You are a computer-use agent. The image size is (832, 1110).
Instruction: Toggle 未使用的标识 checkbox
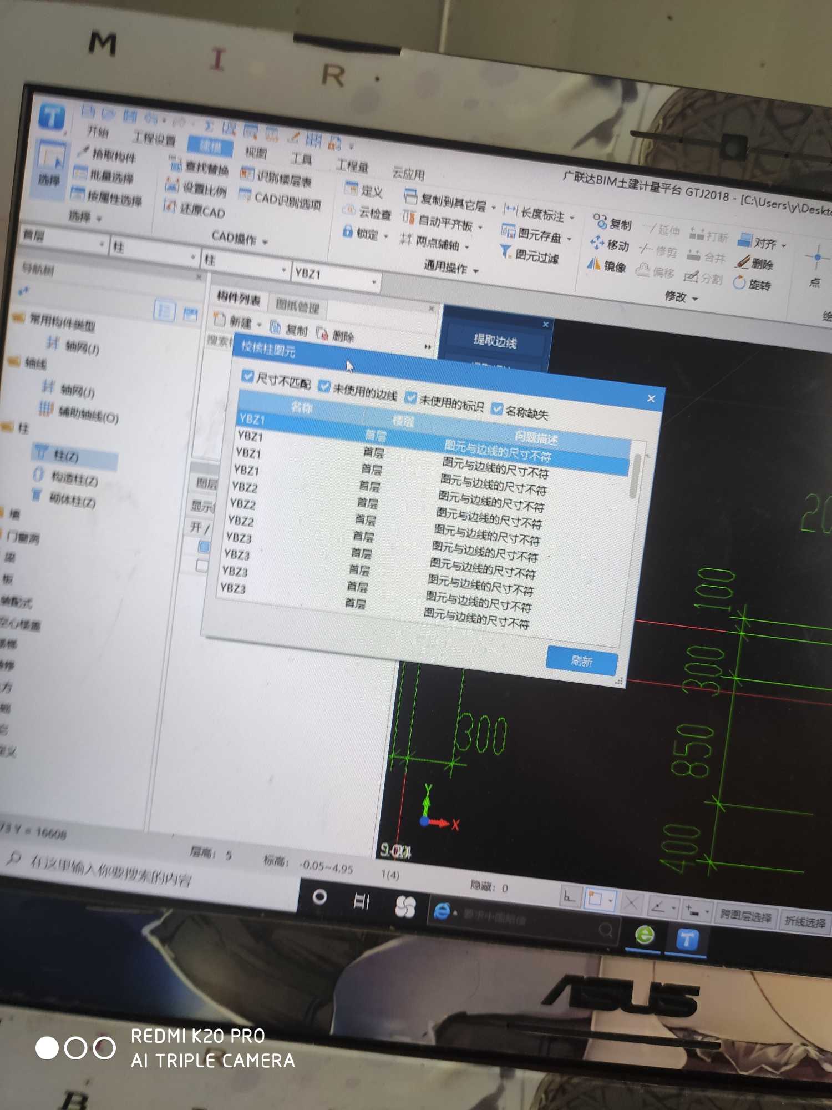[410, 397]
